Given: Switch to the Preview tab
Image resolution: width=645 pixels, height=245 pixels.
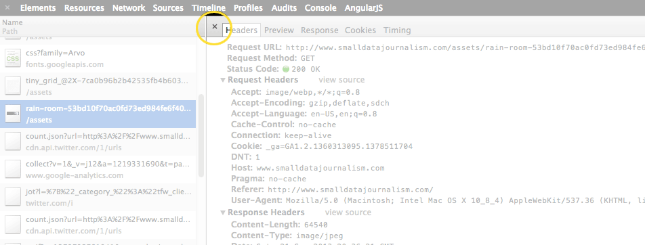Looking at the screenshot, I should [279, 30].
